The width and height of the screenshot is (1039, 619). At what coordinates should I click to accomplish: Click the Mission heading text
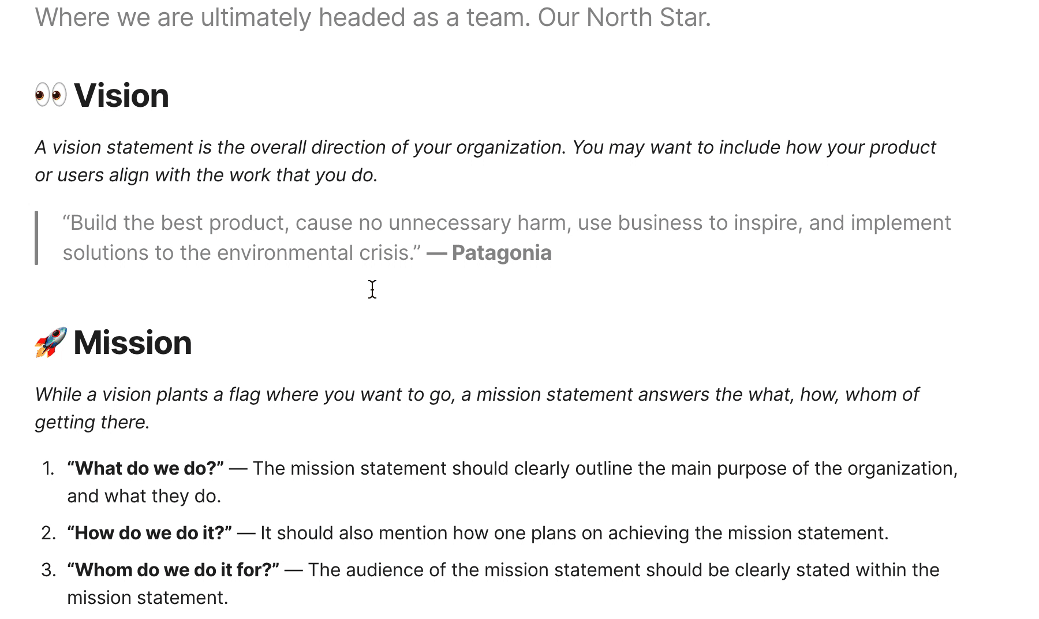[133, 342]
